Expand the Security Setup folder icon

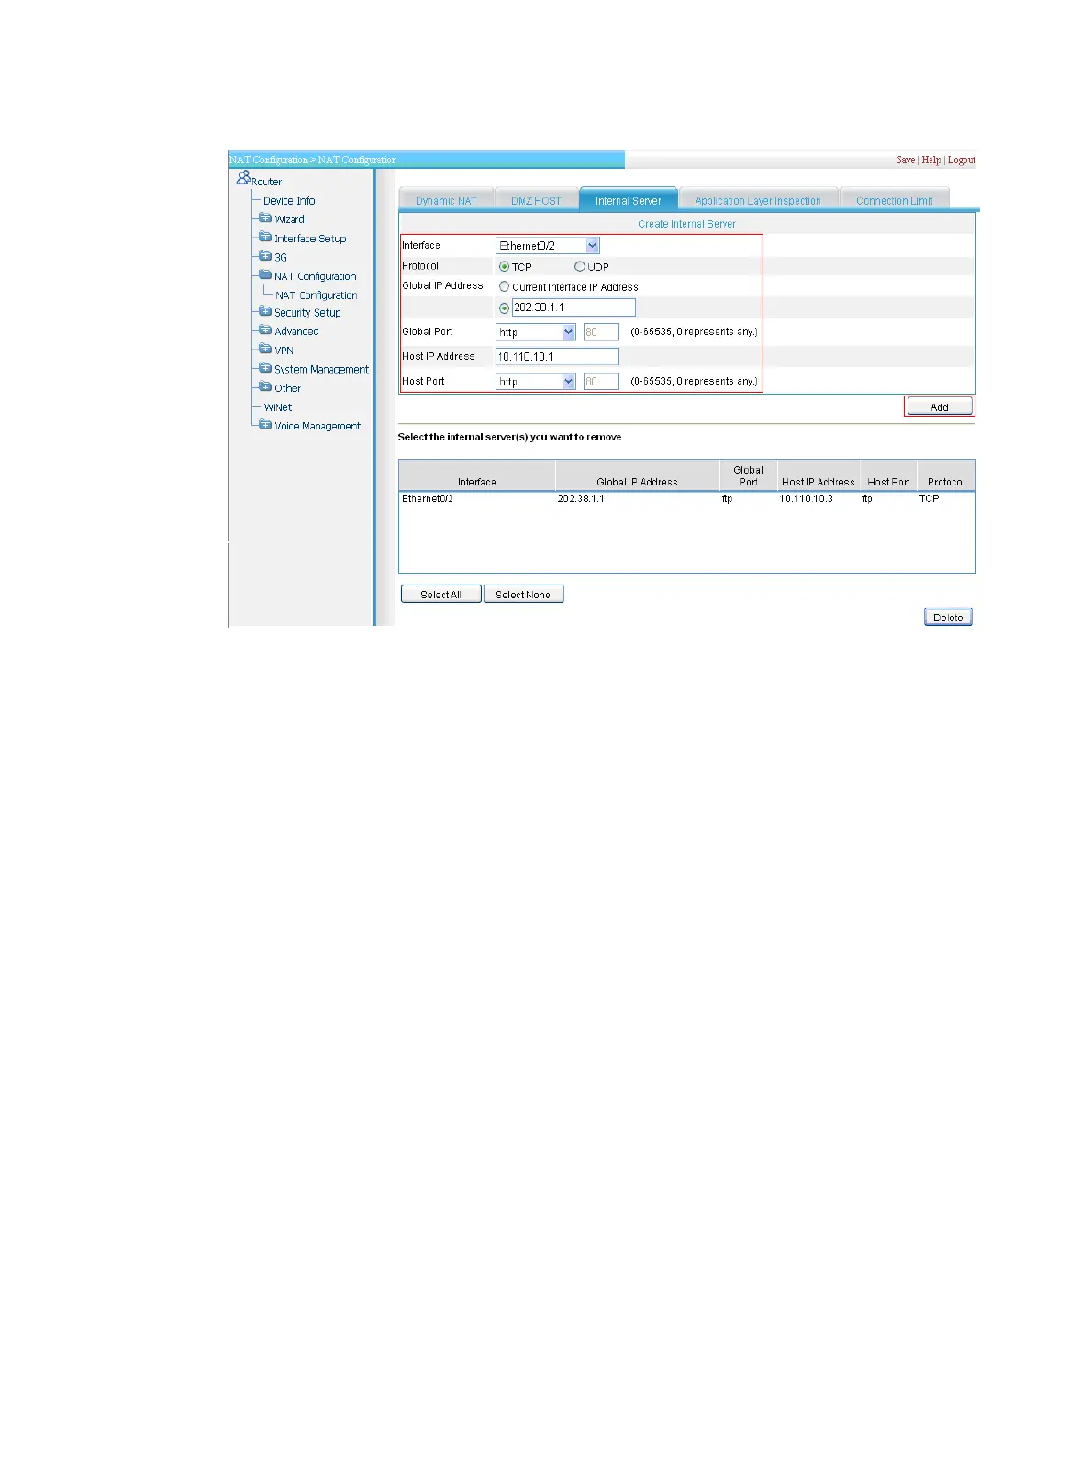(264, 311)
